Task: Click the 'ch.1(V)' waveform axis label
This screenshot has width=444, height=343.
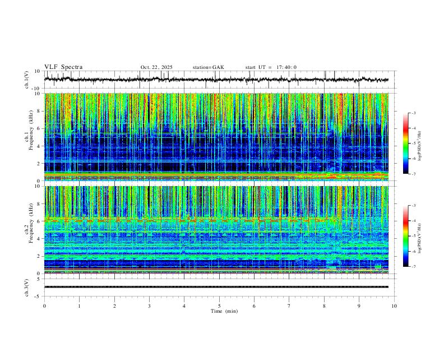Action: 27,80
